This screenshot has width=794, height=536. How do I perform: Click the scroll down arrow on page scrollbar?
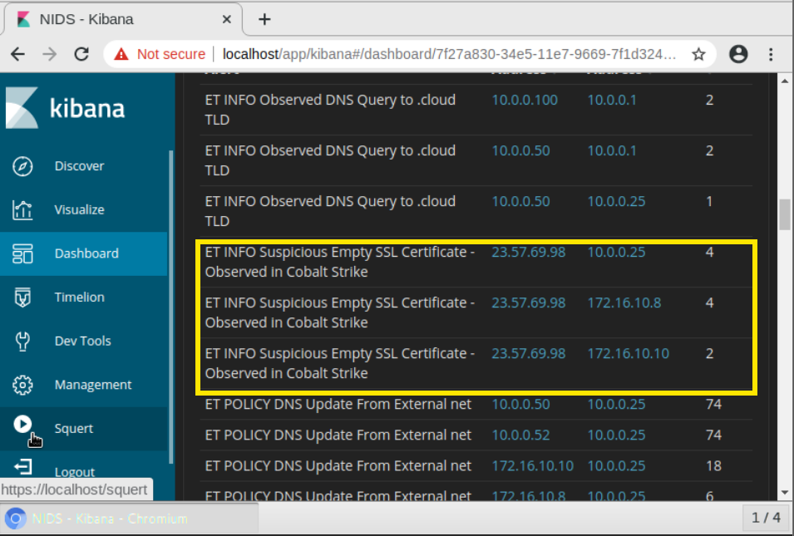click(x=784, y=493)
